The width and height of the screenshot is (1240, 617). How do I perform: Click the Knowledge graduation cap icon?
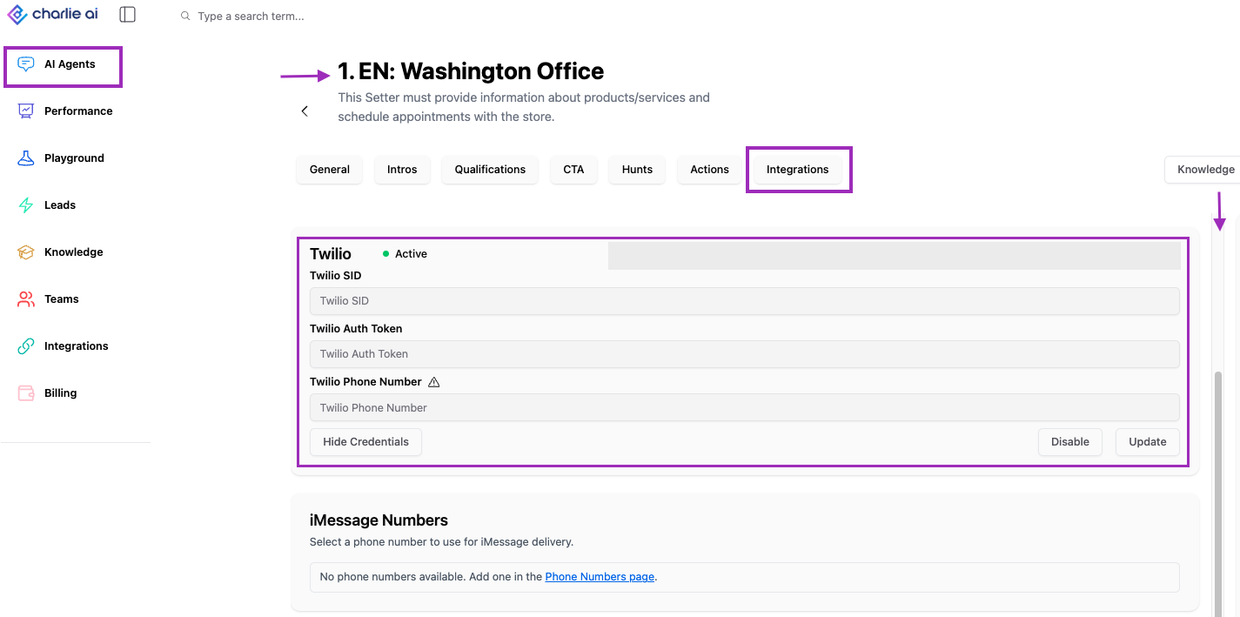tap(26, 252)
